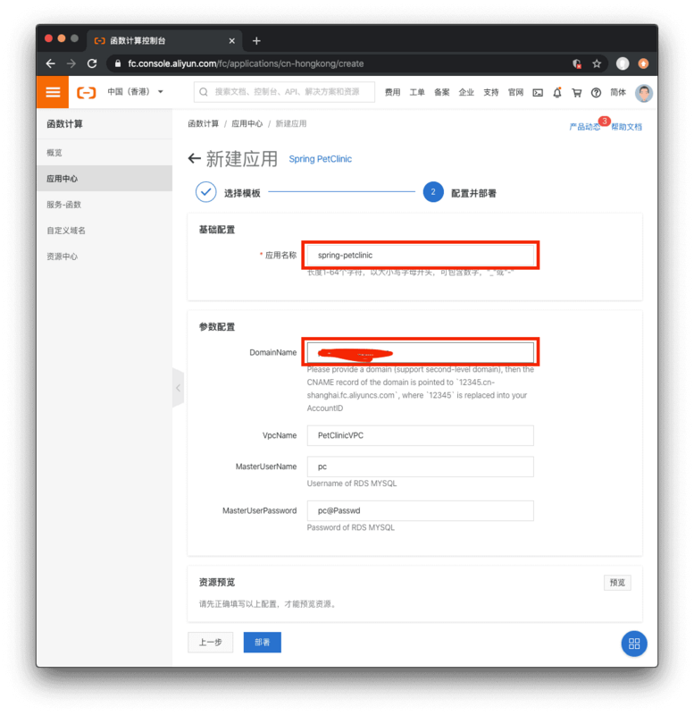Open the orange hamburger menu
Image resolution: width=694 pixels, height=715 pixels.
click(53, 92)
